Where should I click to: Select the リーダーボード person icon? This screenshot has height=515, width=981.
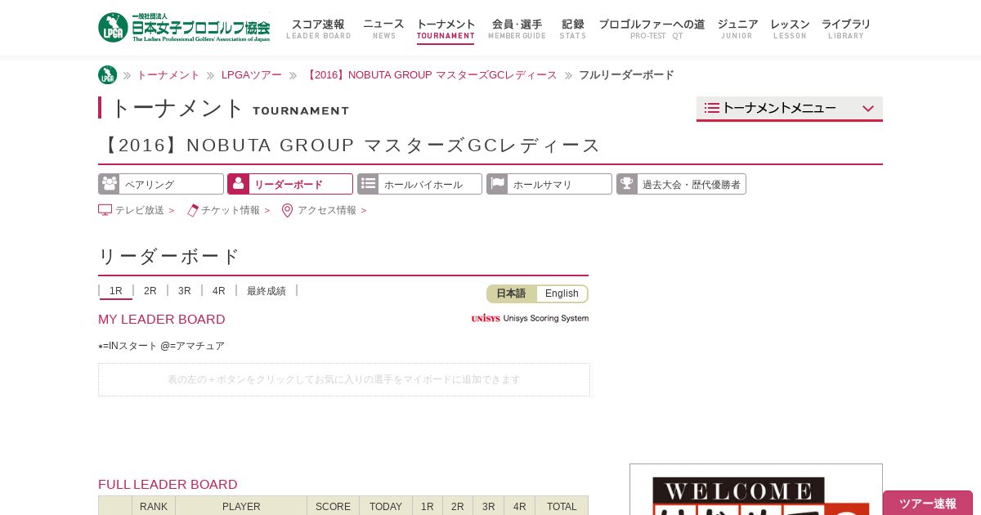click(x=238, y=184)
